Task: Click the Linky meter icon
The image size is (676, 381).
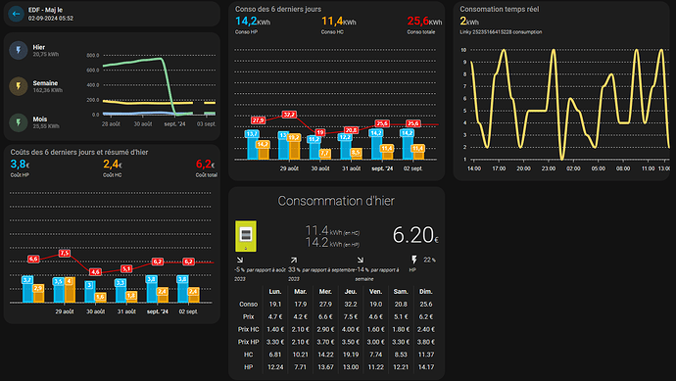Action: pyautogui.click(x=246, y=236)
